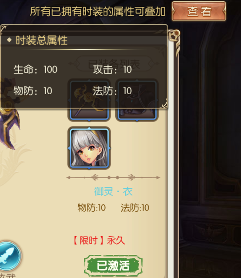The width and height of the screenshot is (241, 278).
Task: Select the dark outfit fashion slot
Action: coord(137,100)
